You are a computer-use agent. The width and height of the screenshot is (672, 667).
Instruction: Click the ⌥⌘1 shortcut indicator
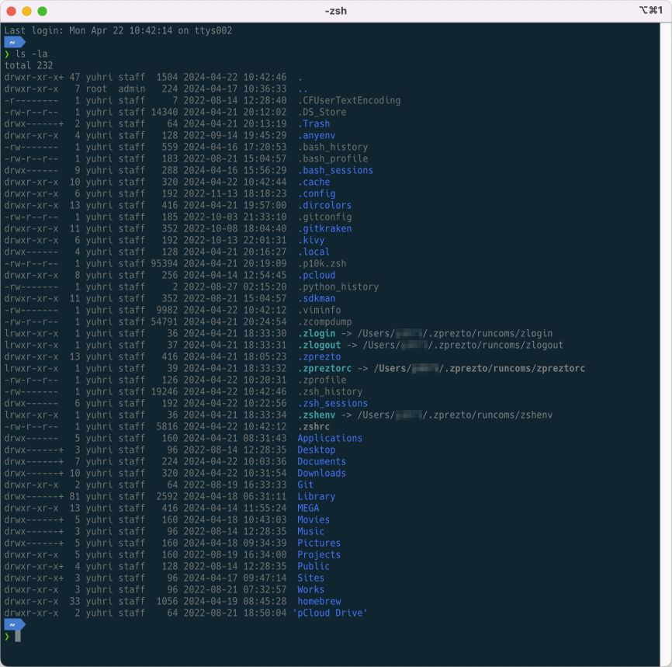pyautogui.click(x=650, y=10)
